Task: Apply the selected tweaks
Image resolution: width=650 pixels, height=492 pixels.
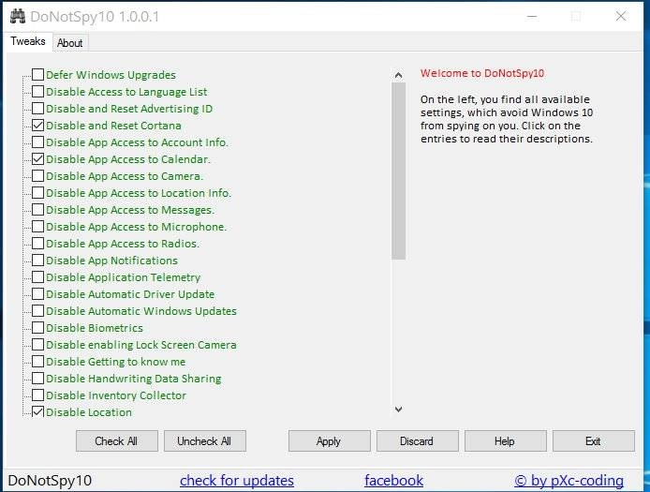Action: [329, 441]
